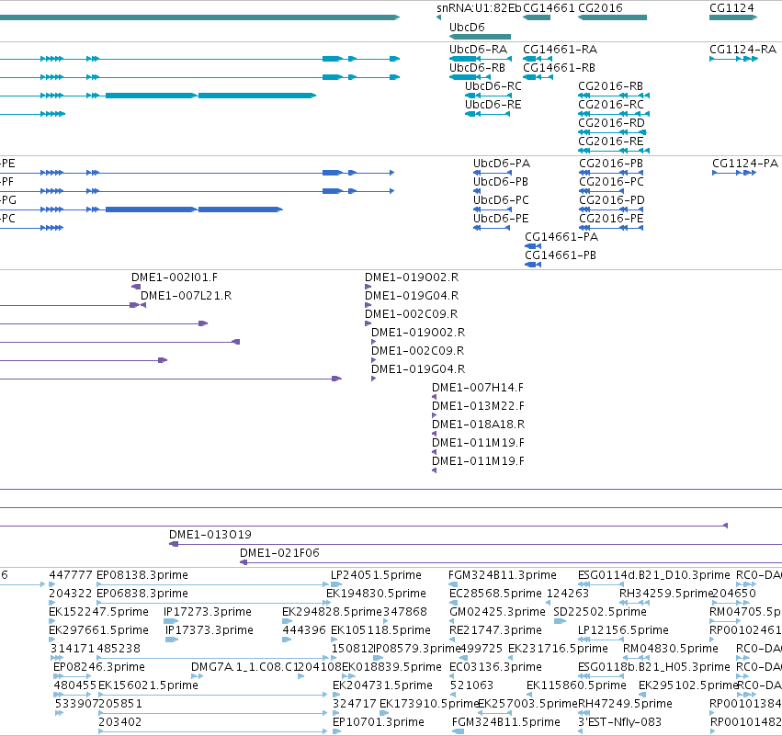Viewport: 782px width, 736px height.
Task: Select the CG1124-RA transcript label
Action: tap(743, 50)
